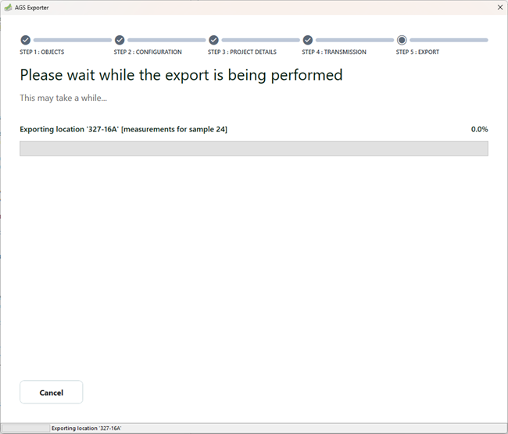
Task: Click the Step 4 Transmission checkmark circle
Action: (x=308, y=40)
